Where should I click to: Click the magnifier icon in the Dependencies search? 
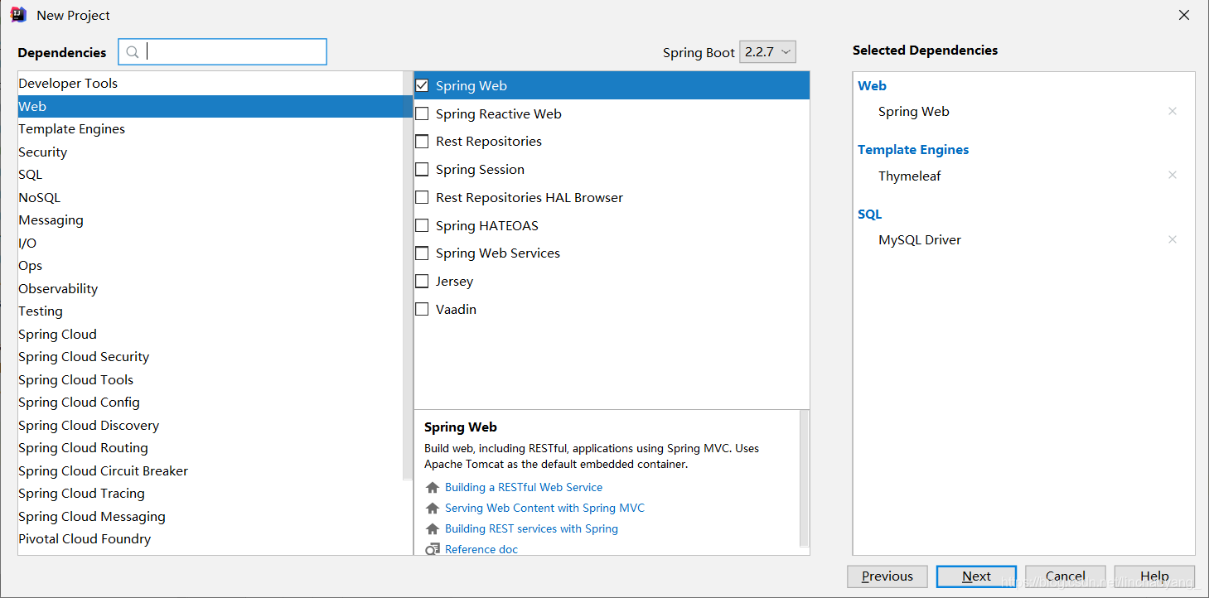coord(133,51)
